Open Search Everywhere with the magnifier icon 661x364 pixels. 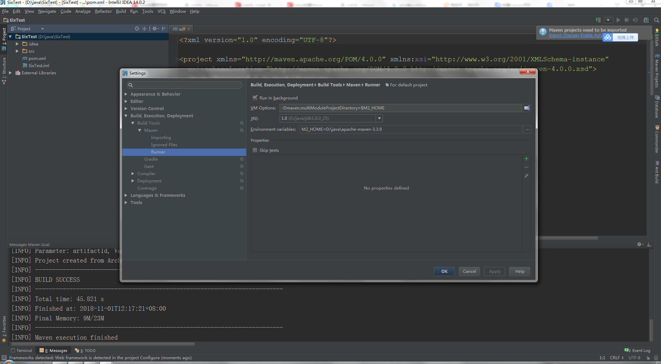pyautogui.click(x=656, y=20)
